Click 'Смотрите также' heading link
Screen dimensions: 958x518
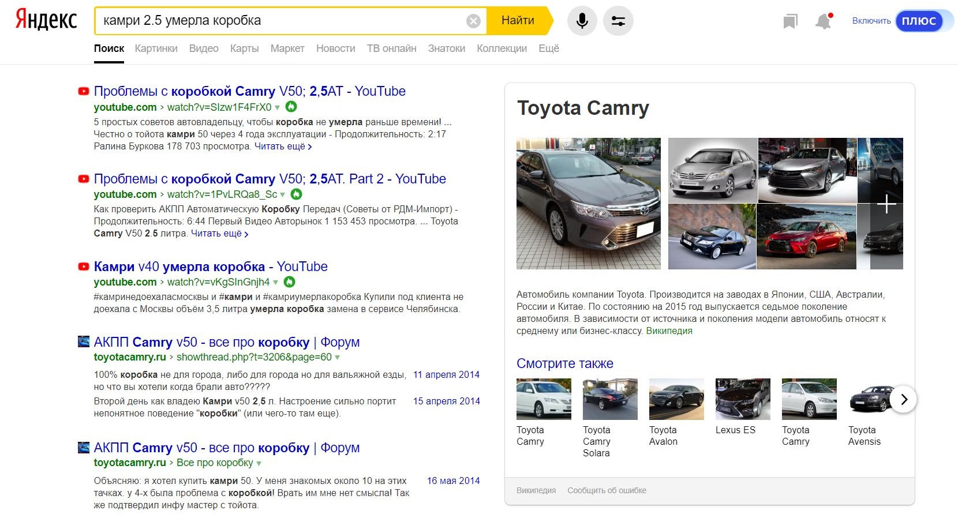click(564, 363)
